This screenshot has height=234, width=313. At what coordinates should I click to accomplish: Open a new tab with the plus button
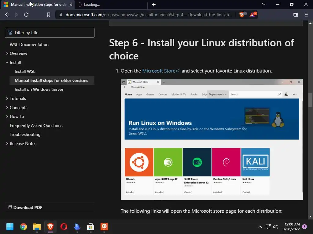[154, 4]
